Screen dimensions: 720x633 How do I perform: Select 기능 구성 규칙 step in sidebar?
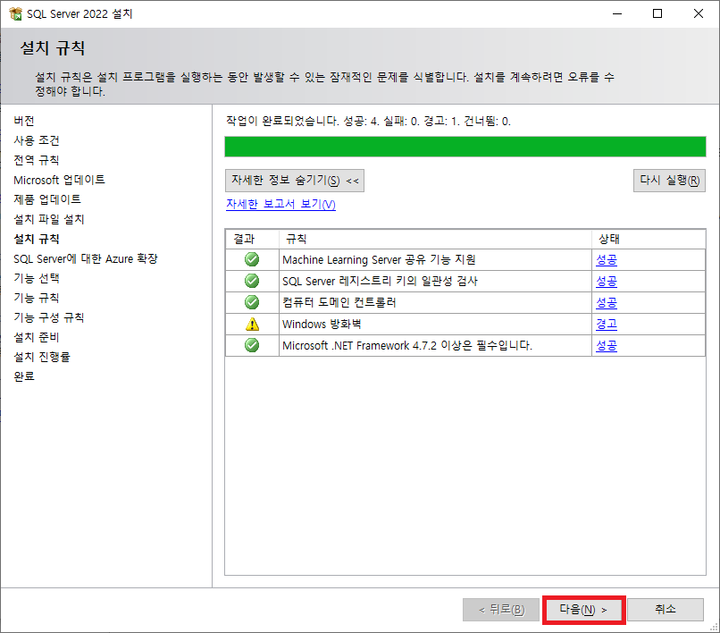pos(48,317)
